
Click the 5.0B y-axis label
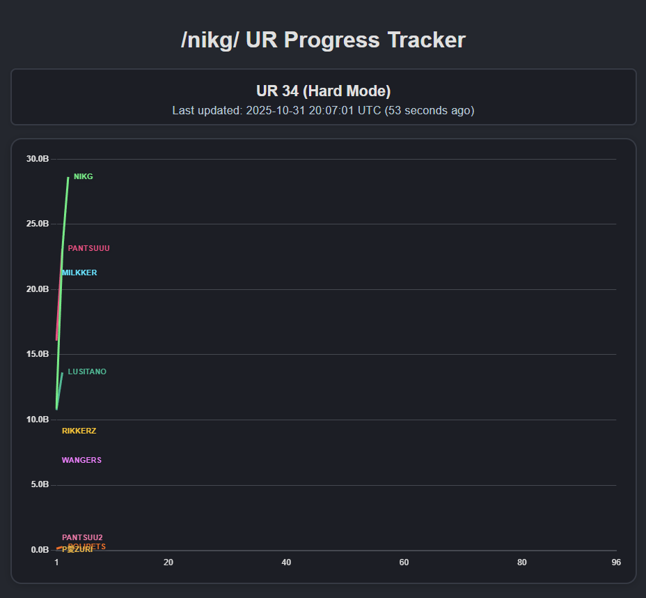40,484
